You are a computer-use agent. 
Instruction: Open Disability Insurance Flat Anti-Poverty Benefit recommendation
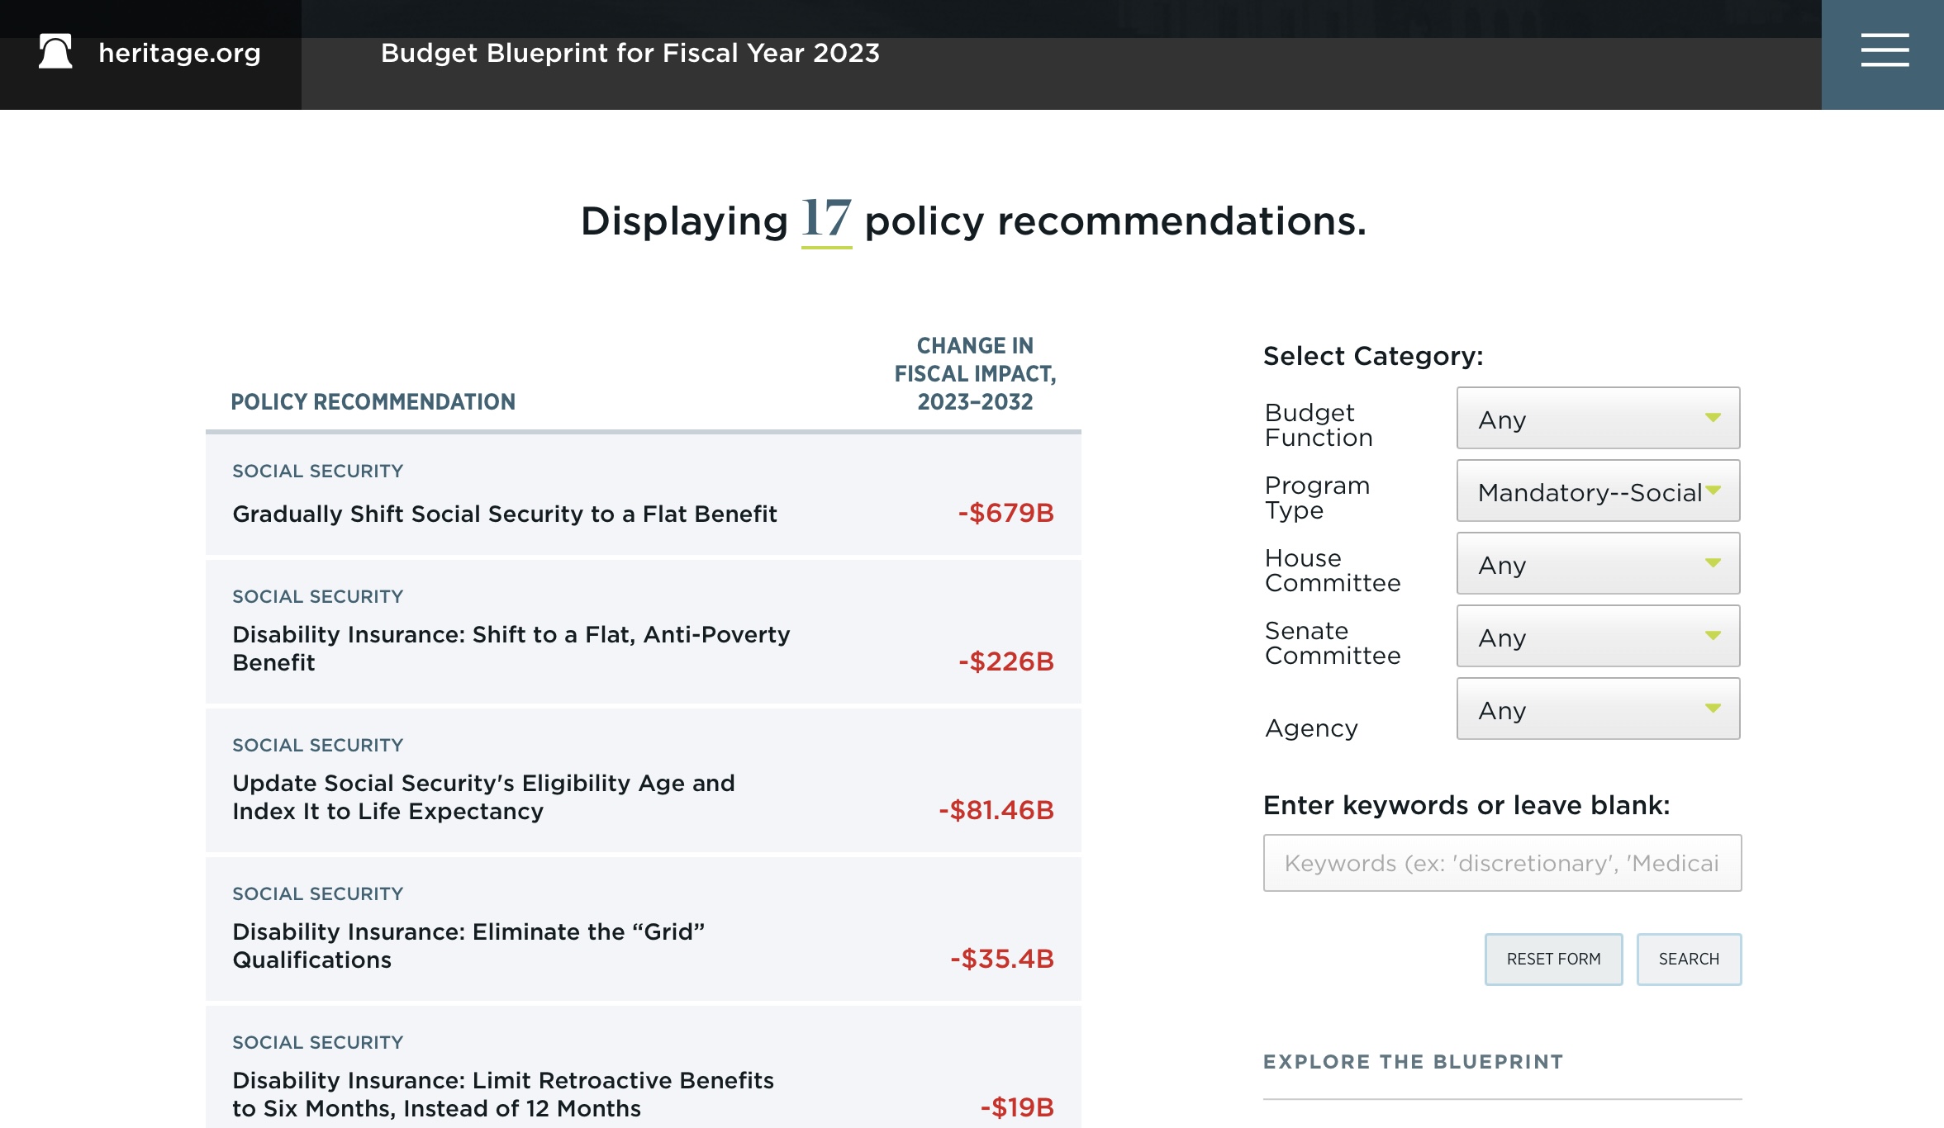511,648
